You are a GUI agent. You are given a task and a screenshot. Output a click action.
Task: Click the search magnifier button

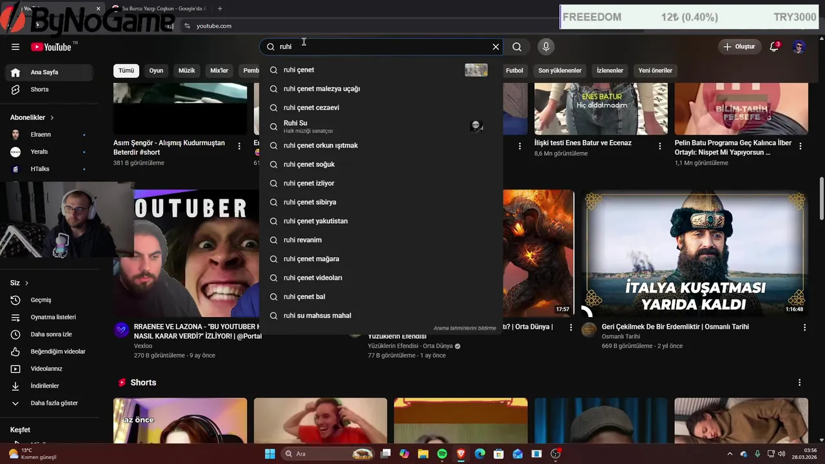(x=517, y=46)
